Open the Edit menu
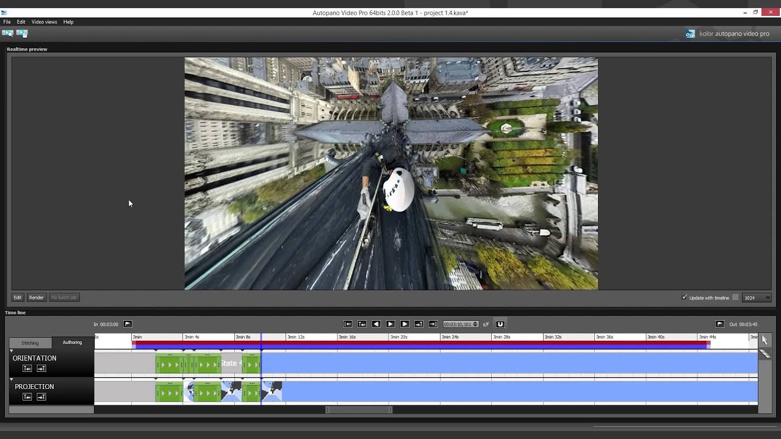Viewport: 781px width, 439px height. point(21,22)
